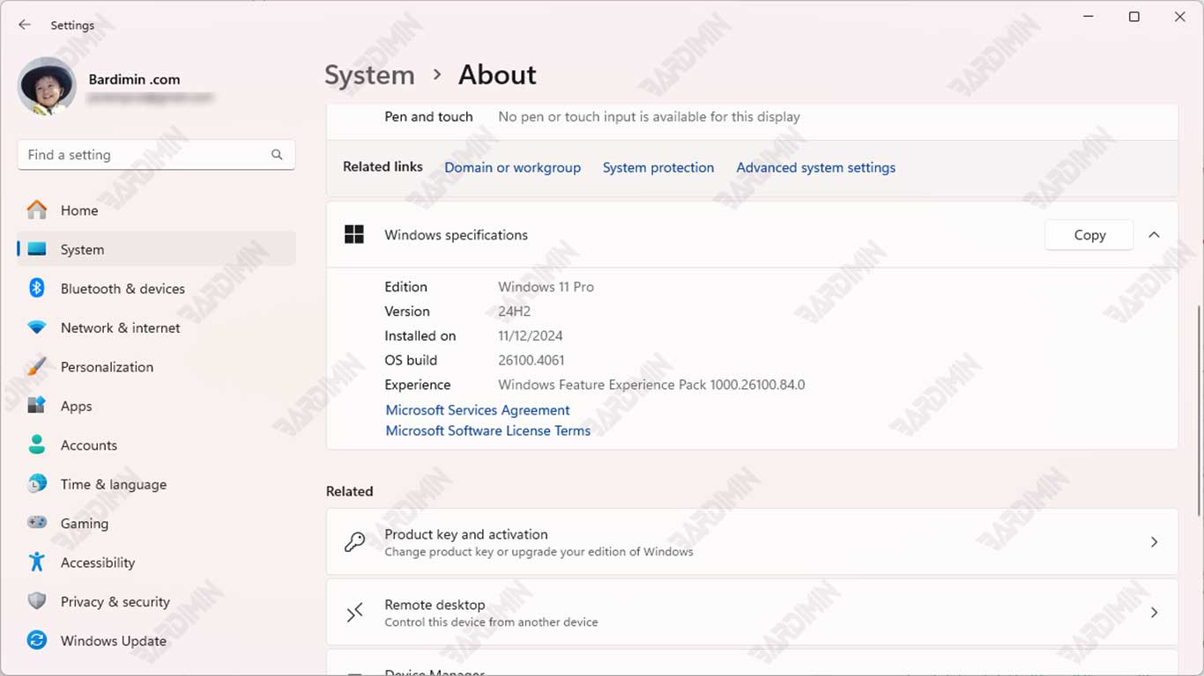Open Bluetooth & devices via its icon

coord(36,288)
